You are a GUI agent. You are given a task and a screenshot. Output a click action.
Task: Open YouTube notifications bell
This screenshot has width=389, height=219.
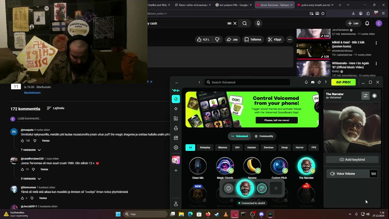[x=367, y=23]
